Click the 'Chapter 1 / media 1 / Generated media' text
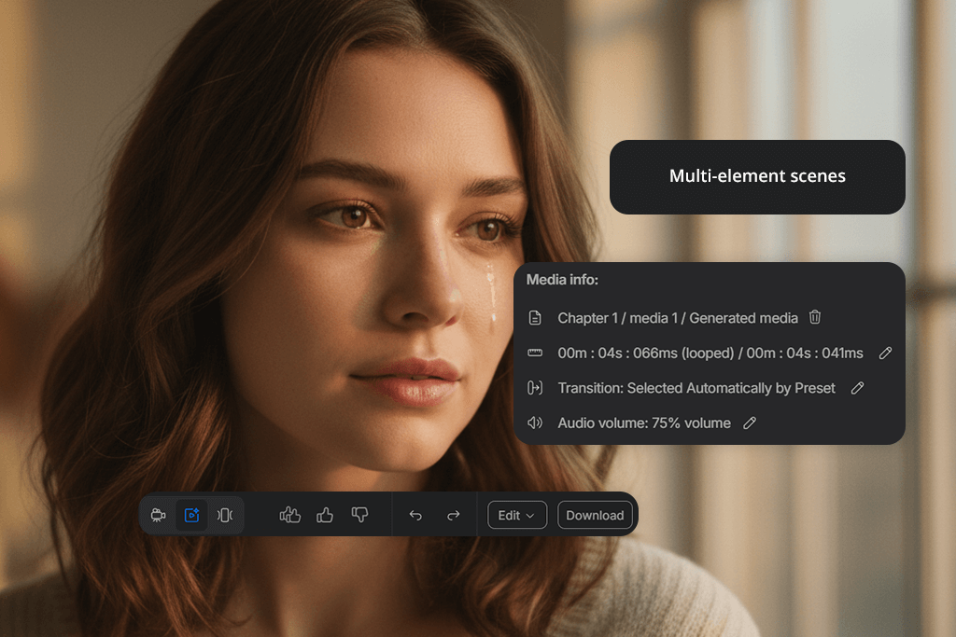 click(x=678, y=318)
